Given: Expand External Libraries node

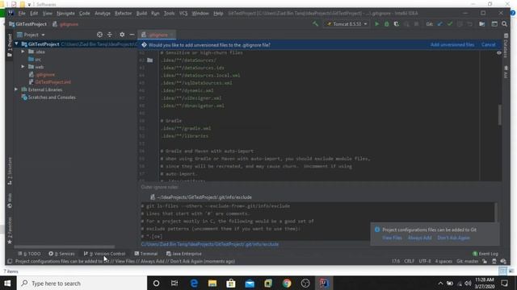Looking at the screenshot, I should (x=16, y=89).
